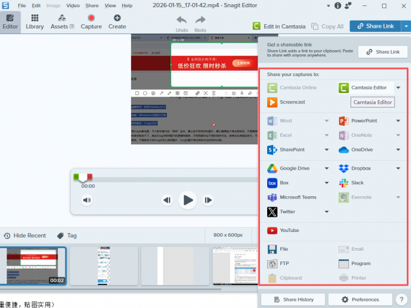Open Share History
Screen dimensions: 411x308
coord(293,300)
